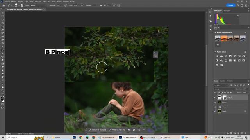Open the layer filter type dropdown
The image size is (250, 140).
(x=221, y=86)
